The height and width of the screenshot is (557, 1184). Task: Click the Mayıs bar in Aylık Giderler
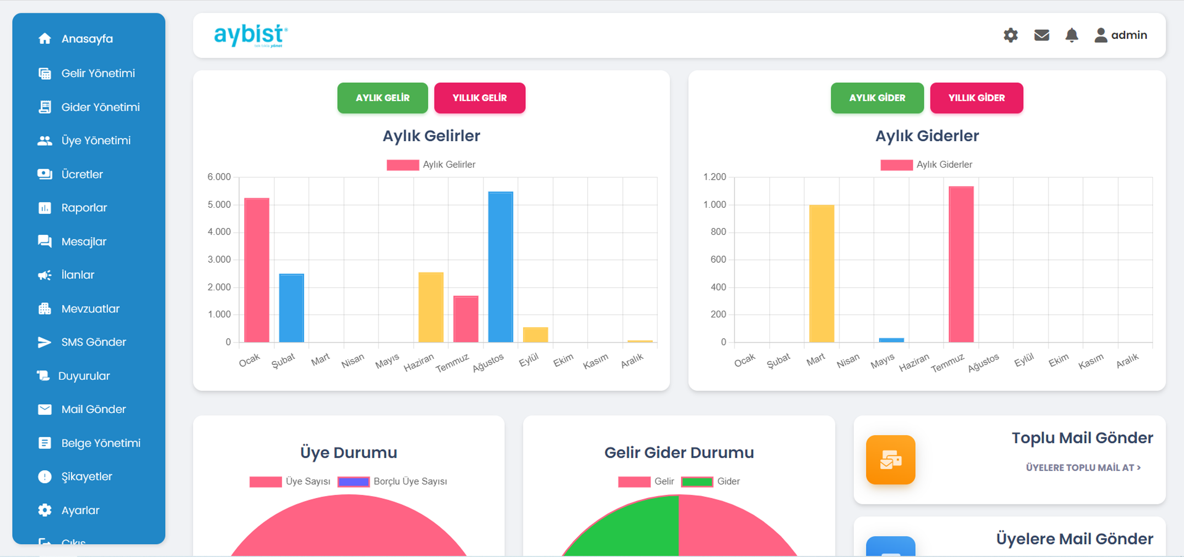891,340
